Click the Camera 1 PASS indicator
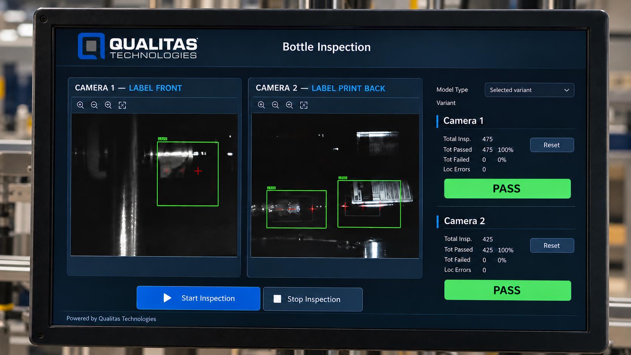631x355 pixels. pyautogui.click(x=507, y=189)
